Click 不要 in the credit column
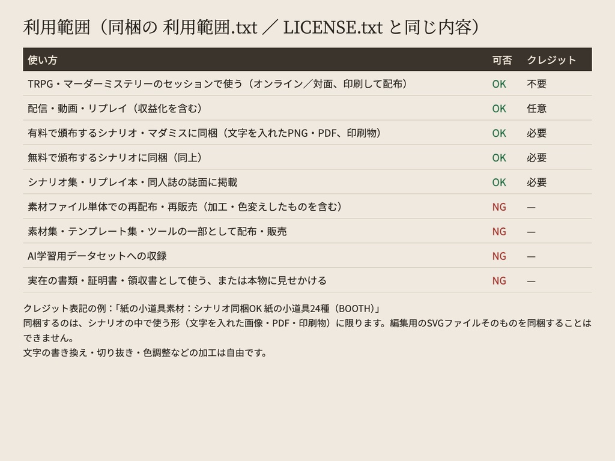Screen dimensions: 615x461 click(x=536, y=84)
